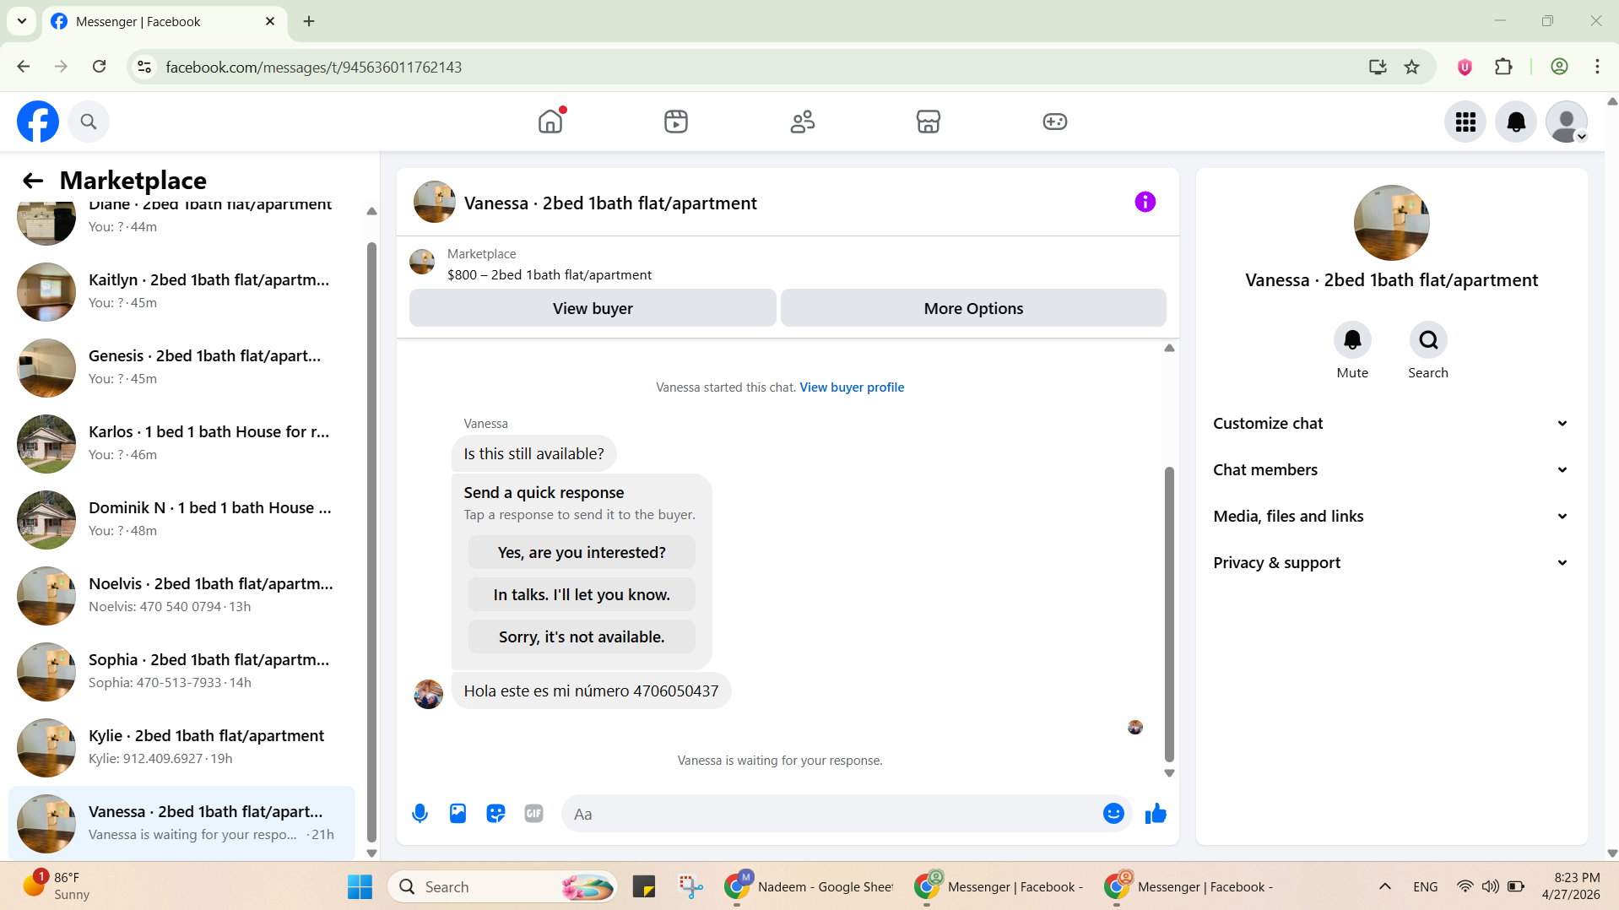Click the chat message area scrollbar
Viewport: 1619px width, 910px height.
[x=1169, y=614]
